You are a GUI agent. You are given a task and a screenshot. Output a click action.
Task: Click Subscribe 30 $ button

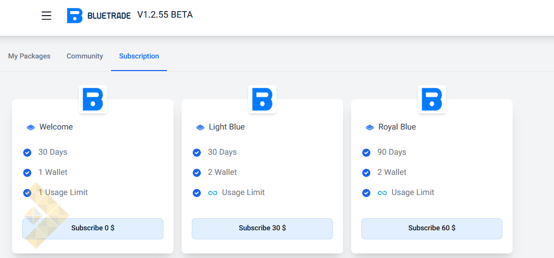coord(262,228)
